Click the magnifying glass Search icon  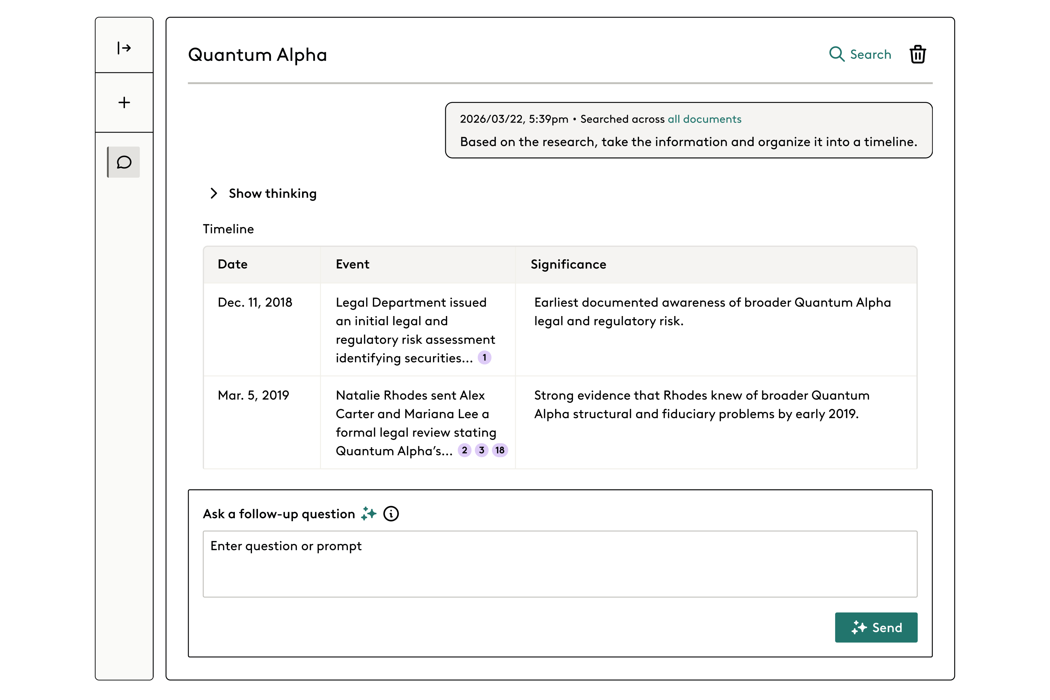tap(836, 54)
